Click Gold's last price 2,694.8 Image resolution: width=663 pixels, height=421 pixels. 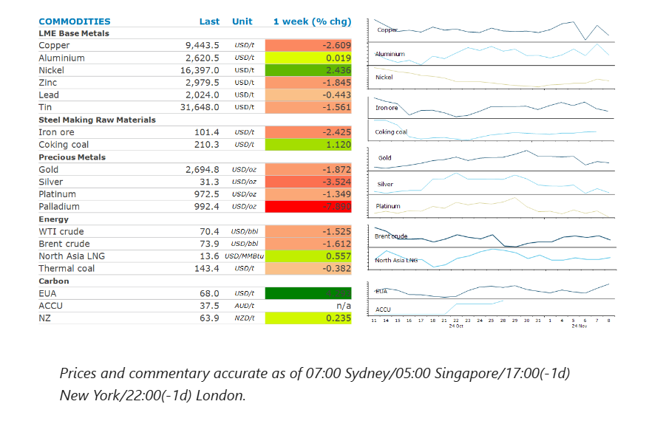pos(202,169)
